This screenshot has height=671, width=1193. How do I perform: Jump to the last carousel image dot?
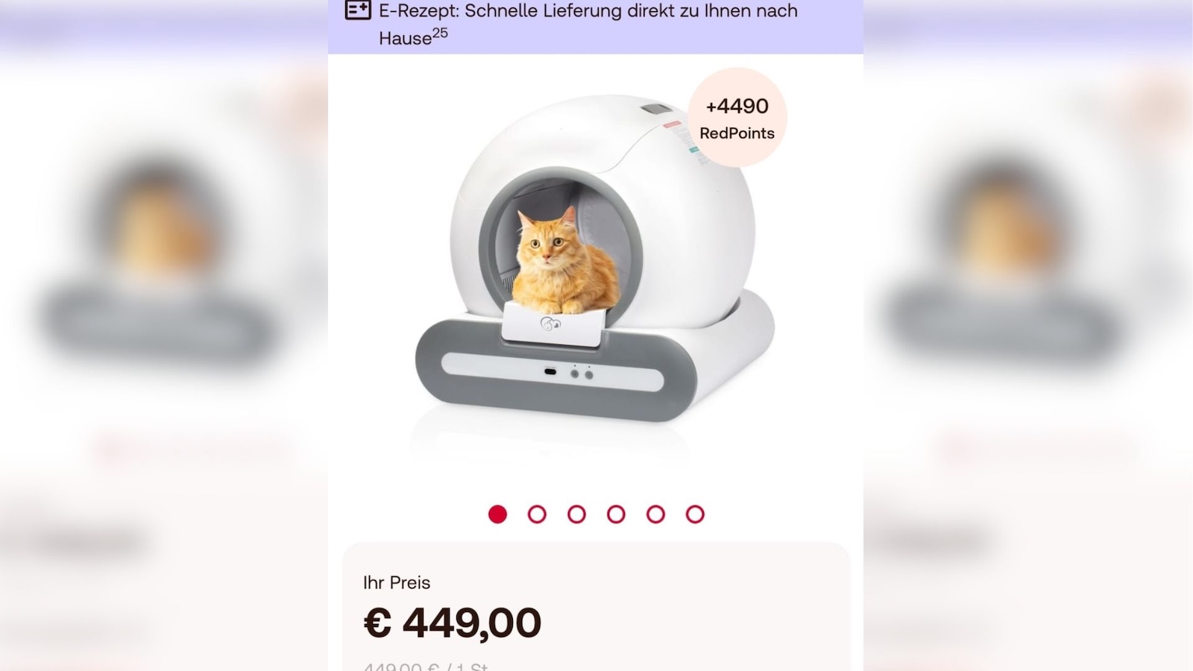pos(695,514)
